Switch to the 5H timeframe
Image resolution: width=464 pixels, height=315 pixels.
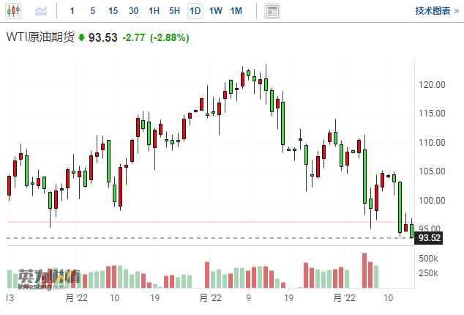click(x=174, y=11)
